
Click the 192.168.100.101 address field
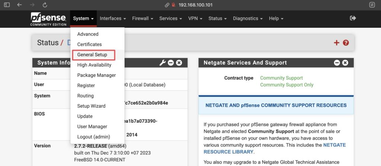[x=195, y=5]
